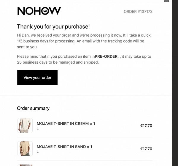Click the partially visible third product thumbnail
Screen dimensions: 178x166
pyautogui.click(x=25, y=165)
